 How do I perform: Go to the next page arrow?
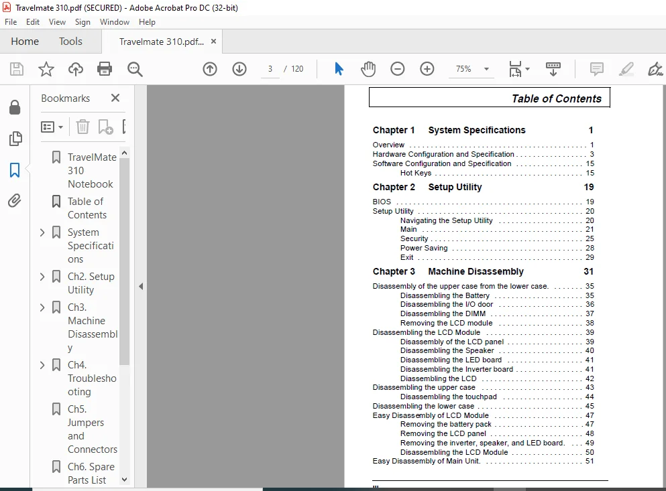239,69
